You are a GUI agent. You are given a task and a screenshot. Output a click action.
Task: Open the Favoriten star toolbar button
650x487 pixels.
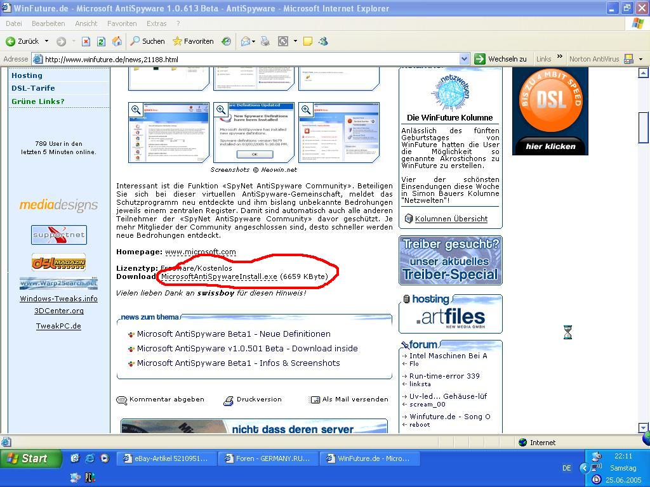click(193, 41)
